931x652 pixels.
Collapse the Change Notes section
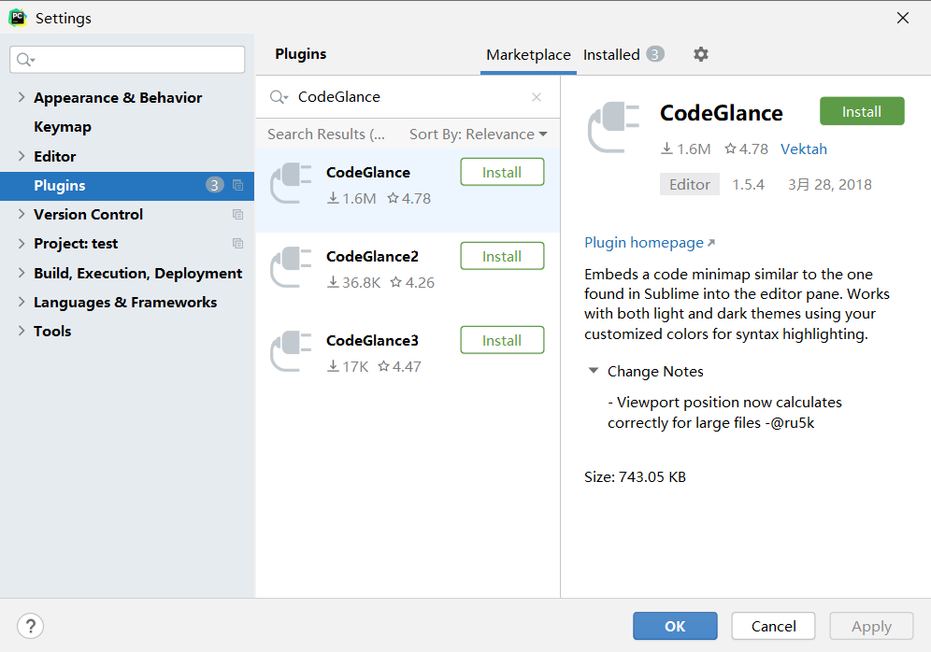point(593,371)
